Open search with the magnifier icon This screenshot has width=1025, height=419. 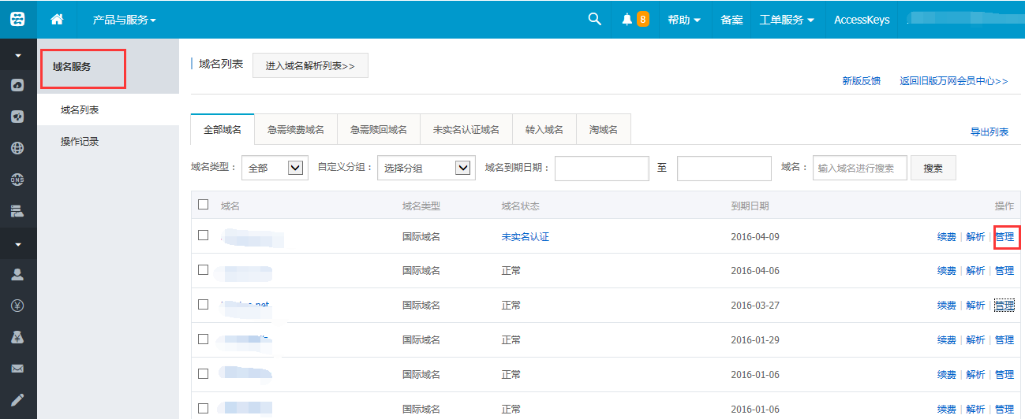click(595, 19)
